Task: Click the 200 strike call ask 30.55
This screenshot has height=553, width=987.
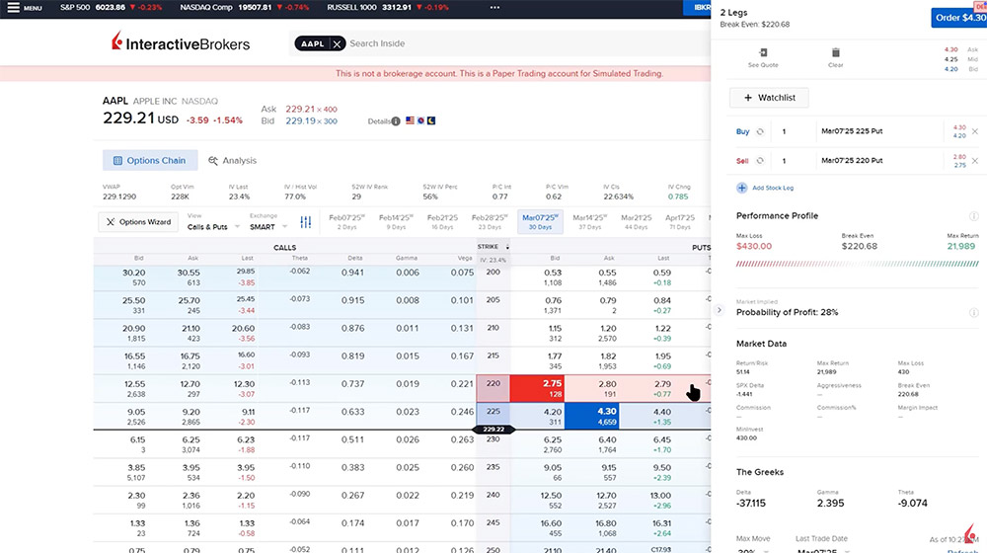Action: point(189,277)
